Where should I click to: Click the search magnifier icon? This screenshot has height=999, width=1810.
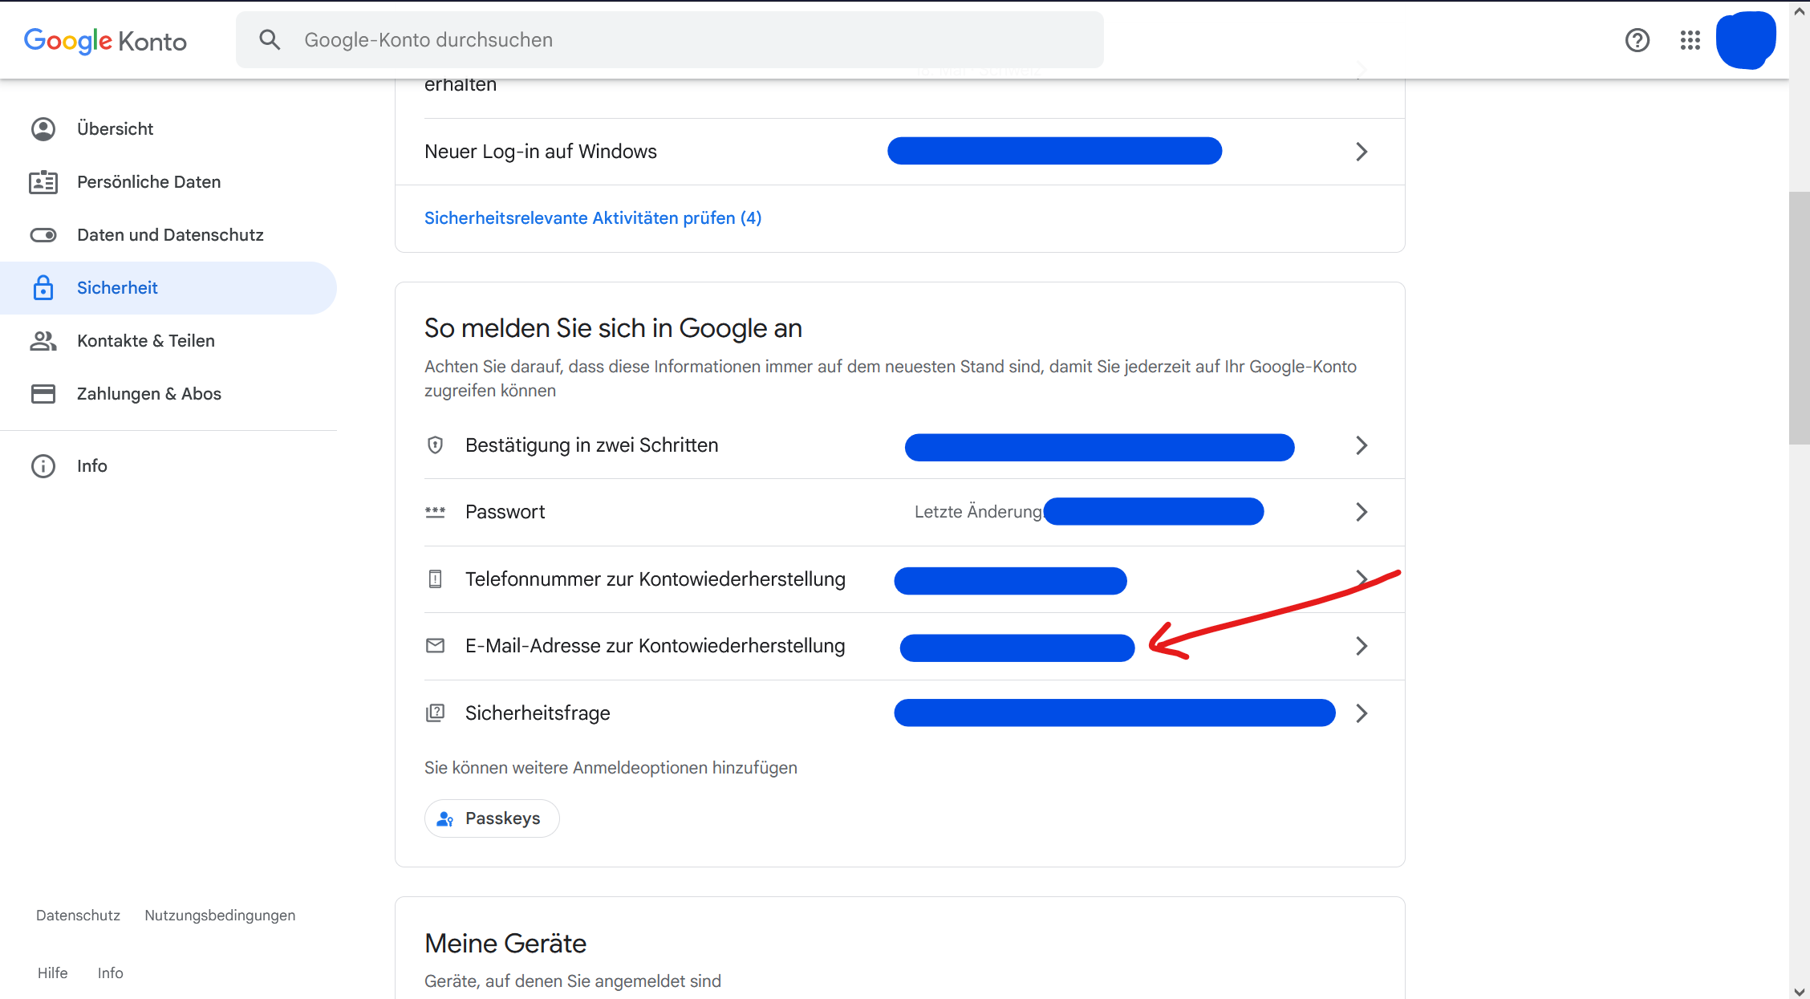coord(270,40)
